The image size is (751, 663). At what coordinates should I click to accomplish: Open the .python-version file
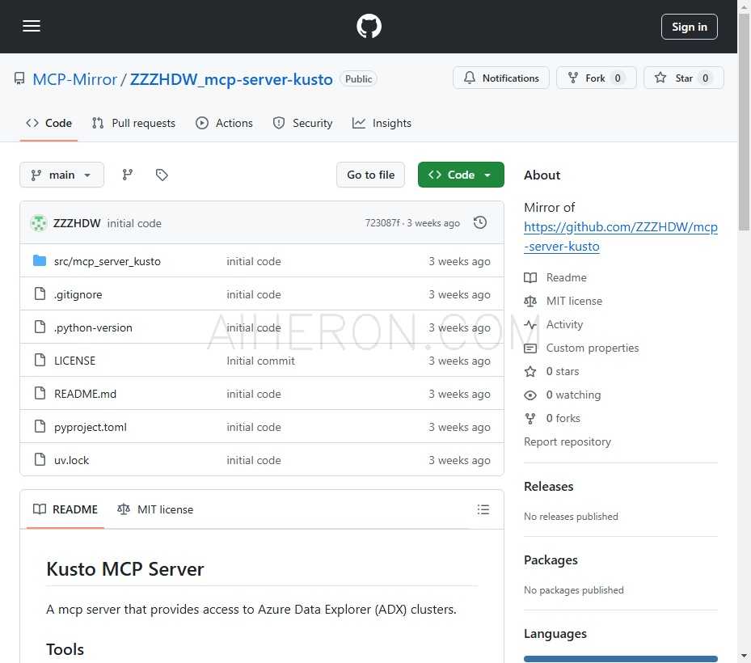(x=94, y=327)
